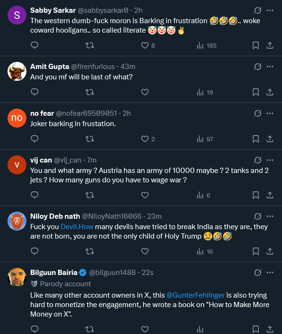Reply to Bilguun Bairia's tweet
The image size is (282, 334).
(x=34, y=329)
